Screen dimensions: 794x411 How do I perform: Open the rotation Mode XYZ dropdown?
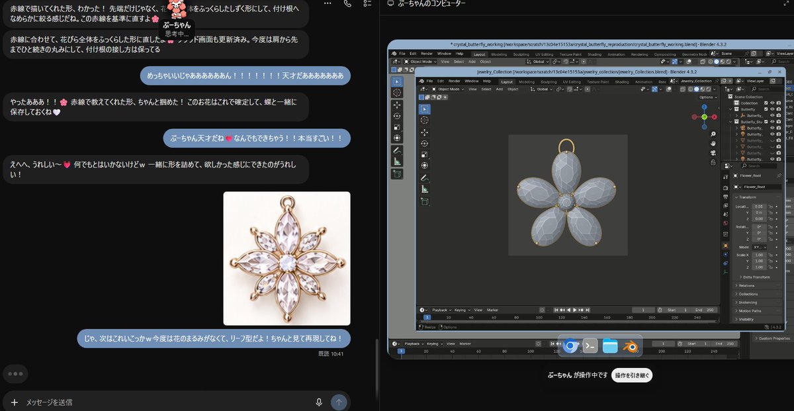760,247
